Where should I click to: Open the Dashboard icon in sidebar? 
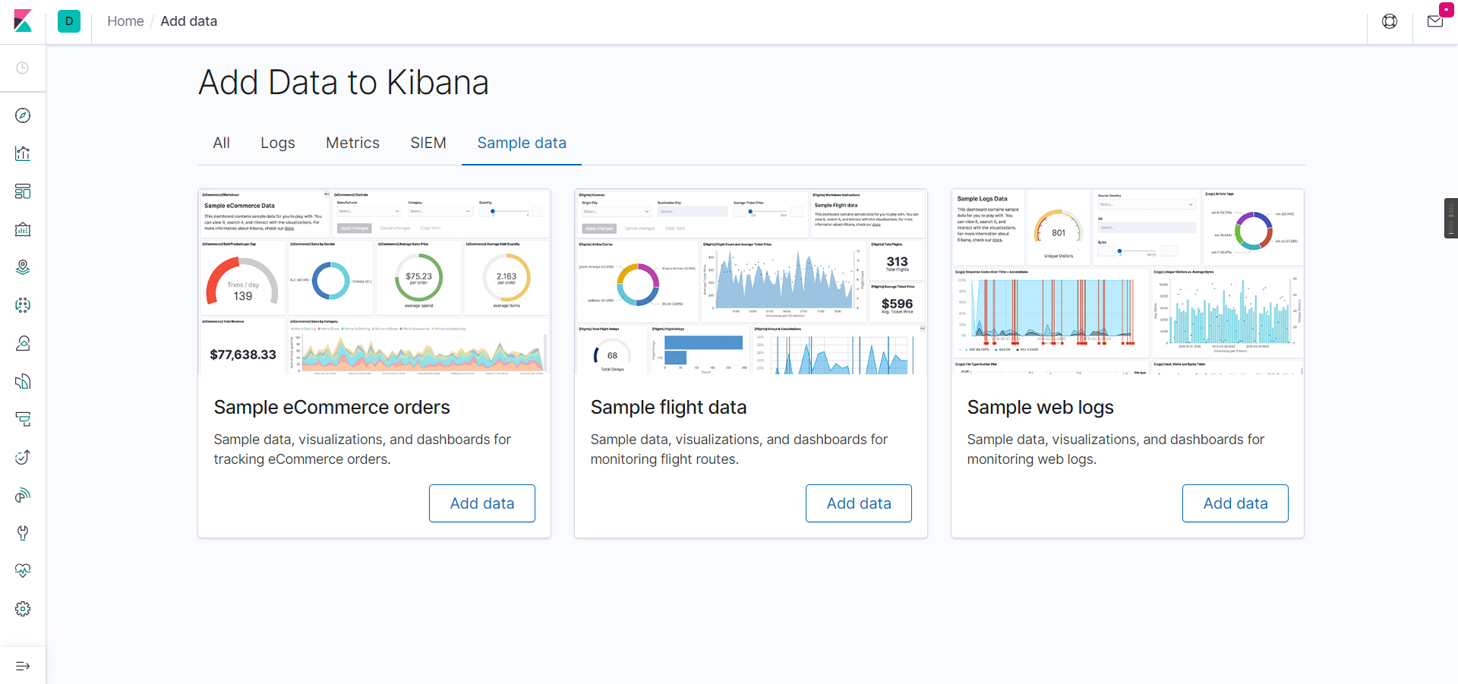[23, 191]
